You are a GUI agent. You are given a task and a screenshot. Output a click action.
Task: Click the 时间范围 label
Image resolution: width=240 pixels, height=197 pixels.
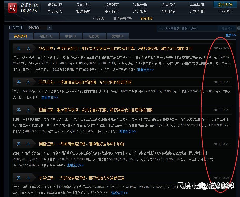click(x=16, y=28)
